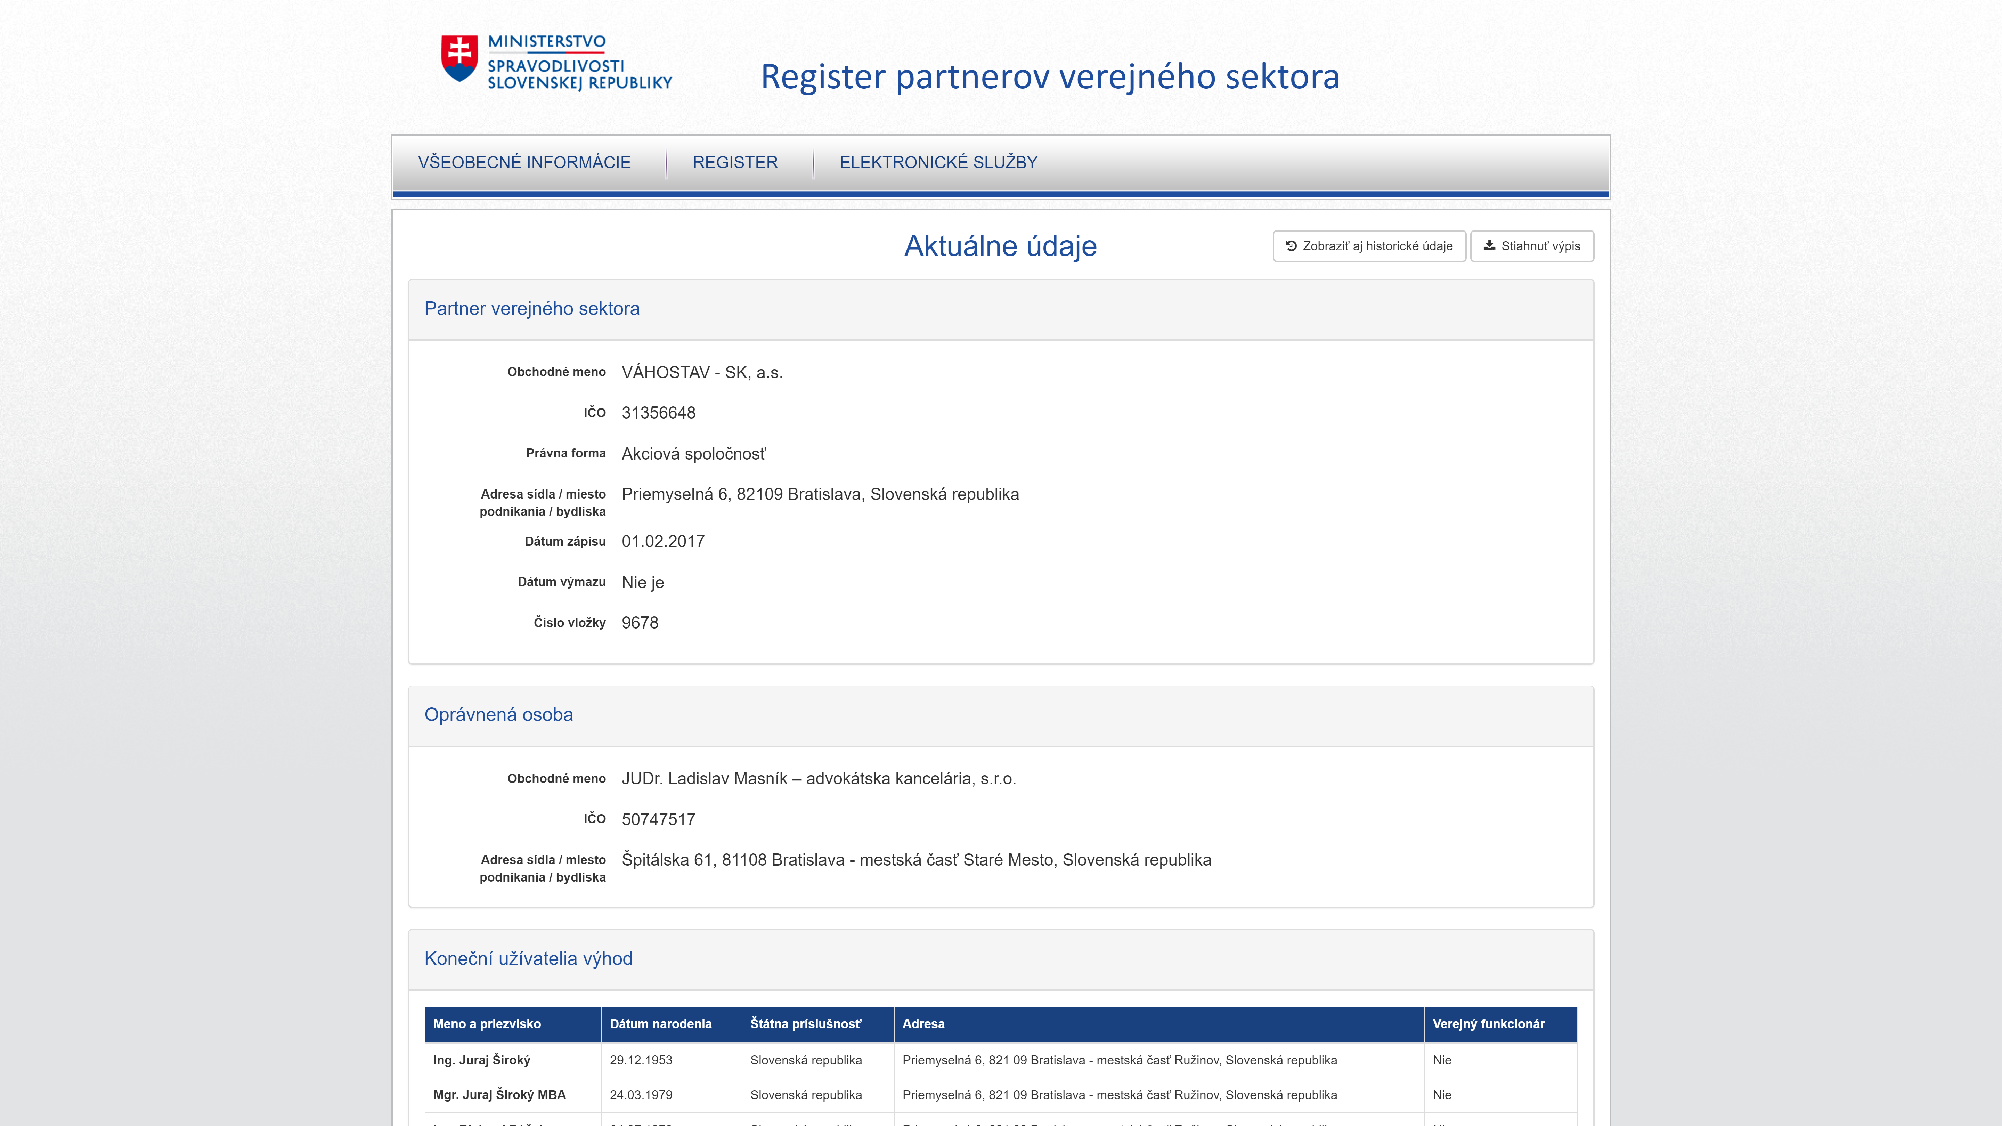This screenshot has height=1126, width=2002.
Task: Click the Stiahnuť výpis button label
Action: (x=1540, y=246)
